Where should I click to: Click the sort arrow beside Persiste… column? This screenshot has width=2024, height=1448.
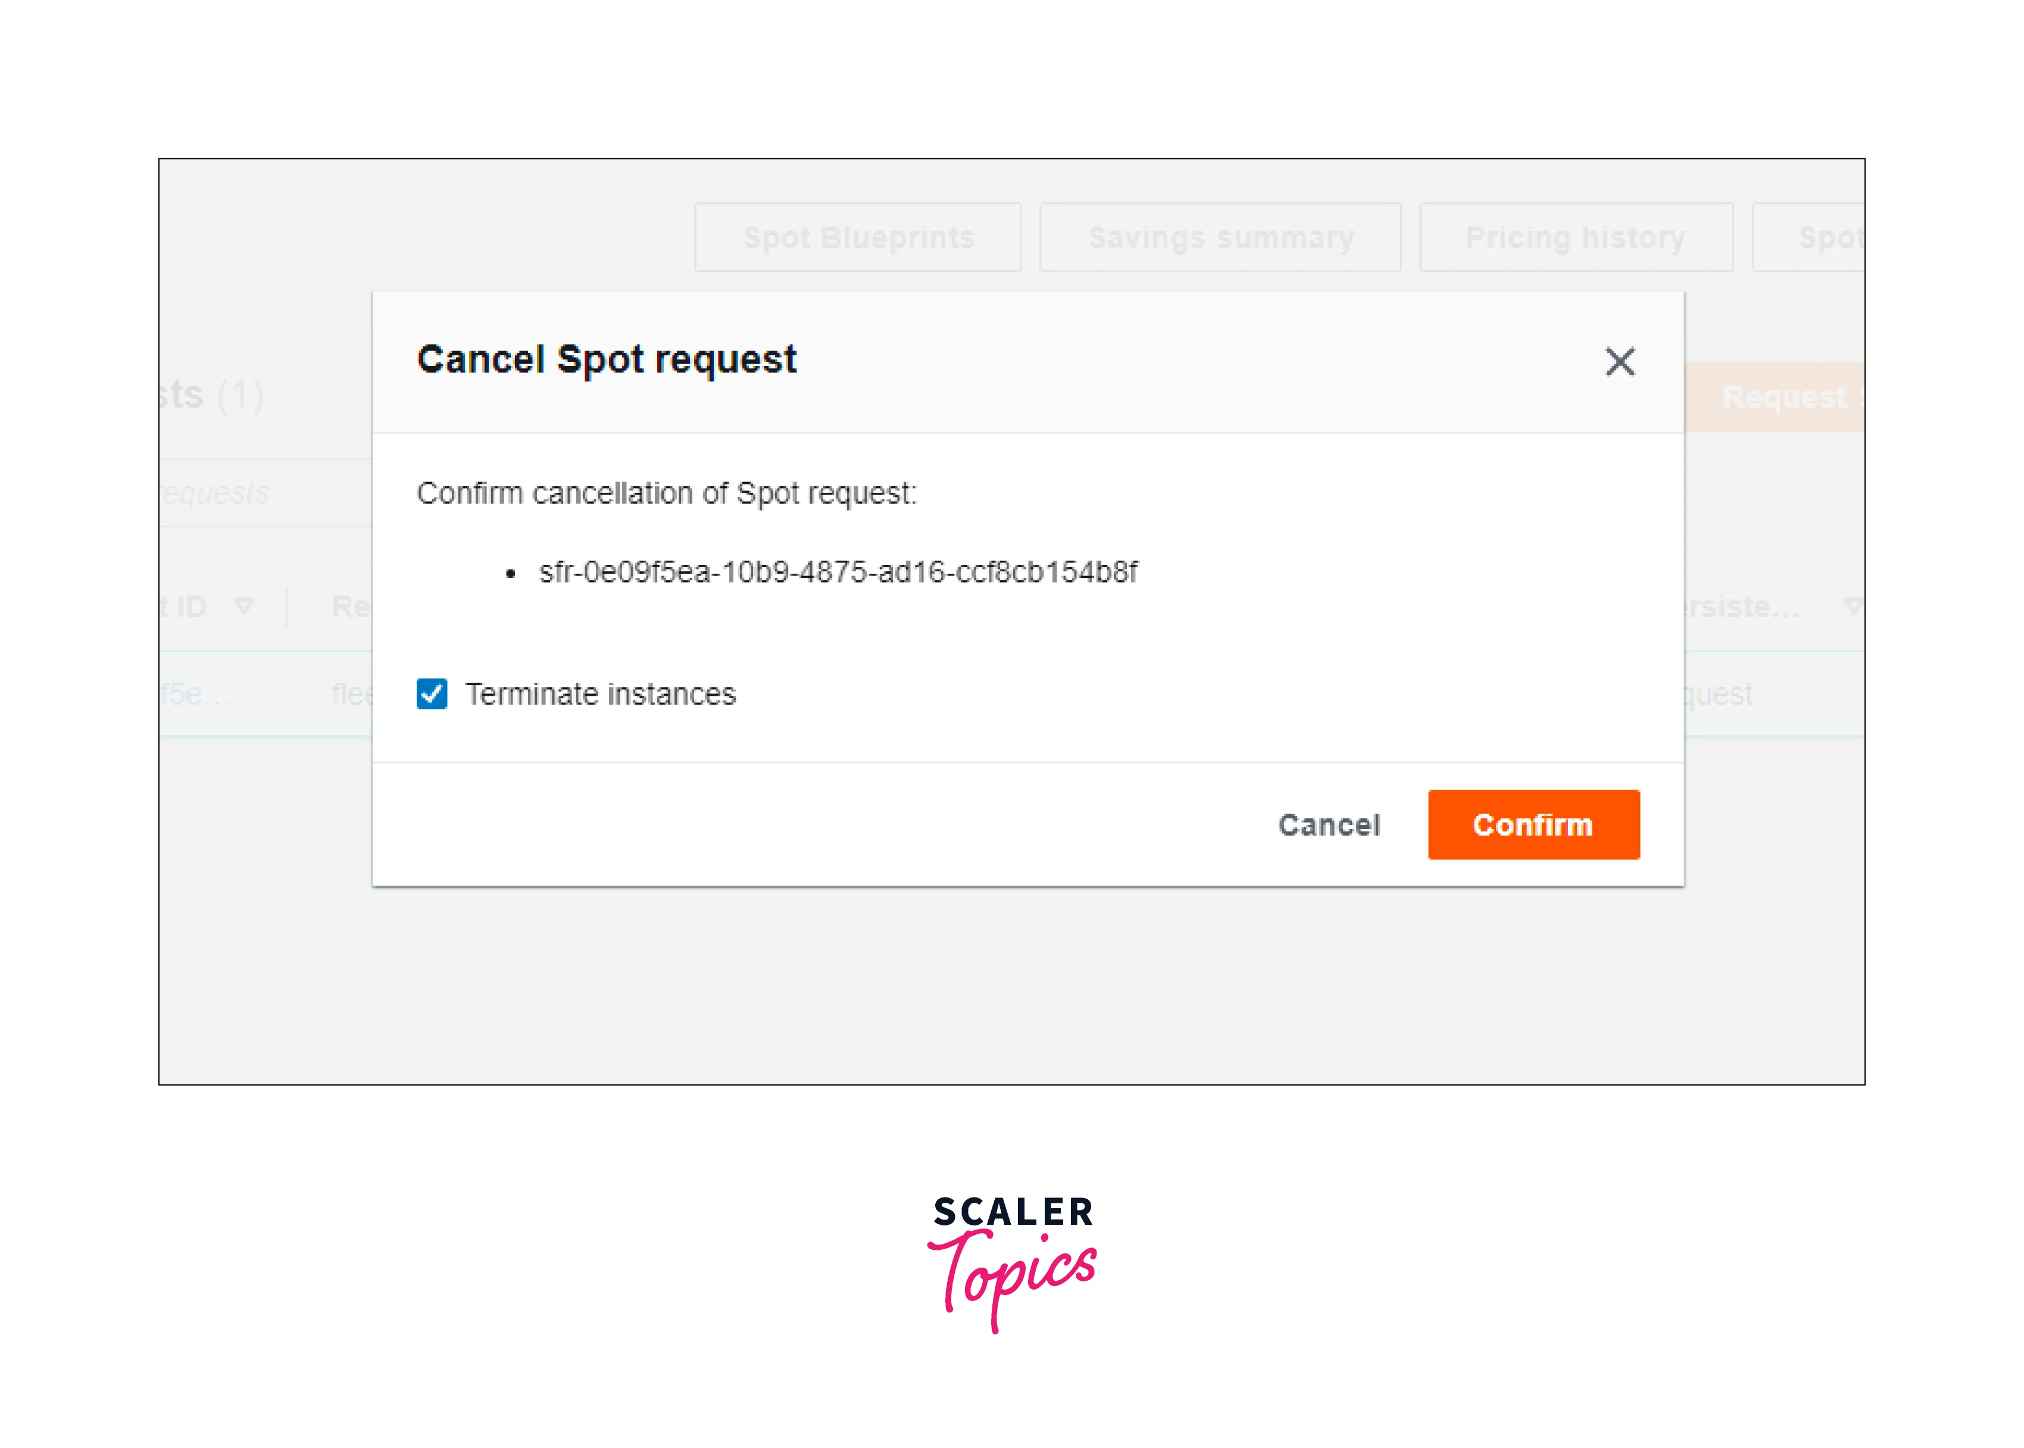tap(1853, 606)
